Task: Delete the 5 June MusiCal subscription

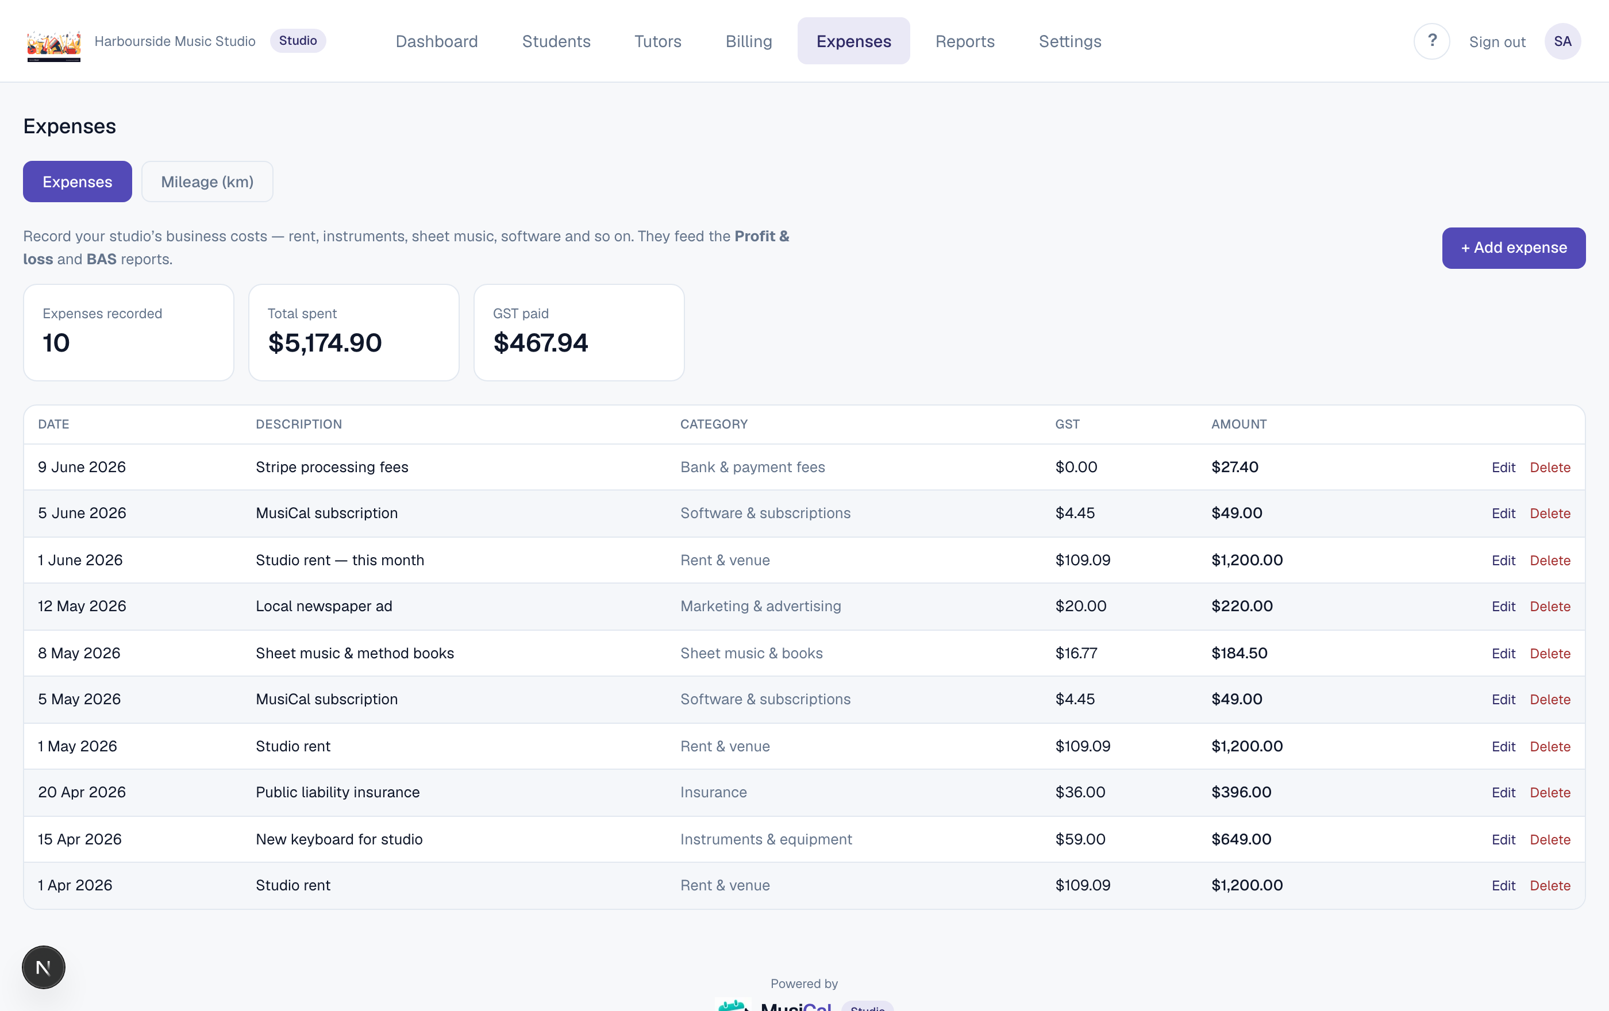Action: pyautogui.click(x=1550, y=514)
